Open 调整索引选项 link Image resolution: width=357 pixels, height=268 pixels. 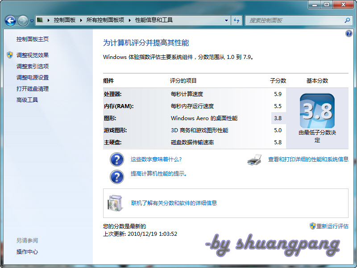[33, 66]
